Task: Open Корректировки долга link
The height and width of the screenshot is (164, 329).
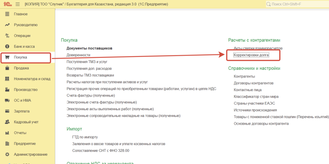Action: 251,55
